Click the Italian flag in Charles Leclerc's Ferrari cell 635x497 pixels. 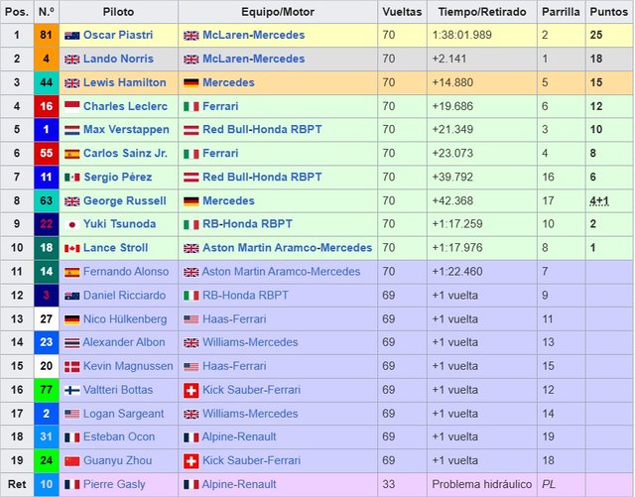click(191, 107)
